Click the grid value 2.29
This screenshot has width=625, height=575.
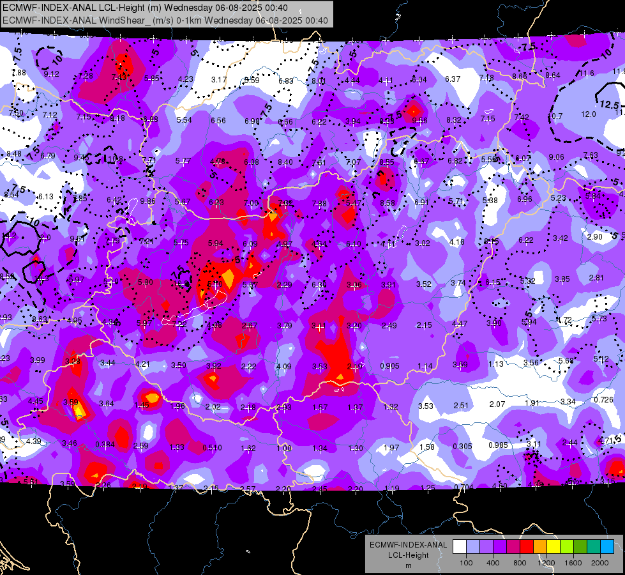point(284,284)
